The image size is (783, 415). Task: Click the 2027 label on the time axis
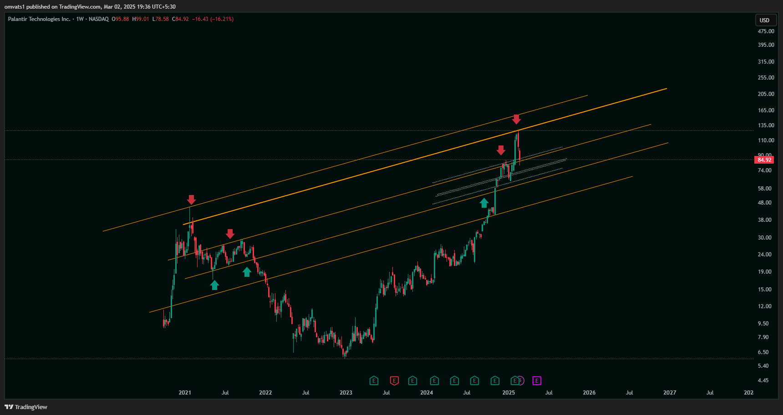[x=670, y=393]
